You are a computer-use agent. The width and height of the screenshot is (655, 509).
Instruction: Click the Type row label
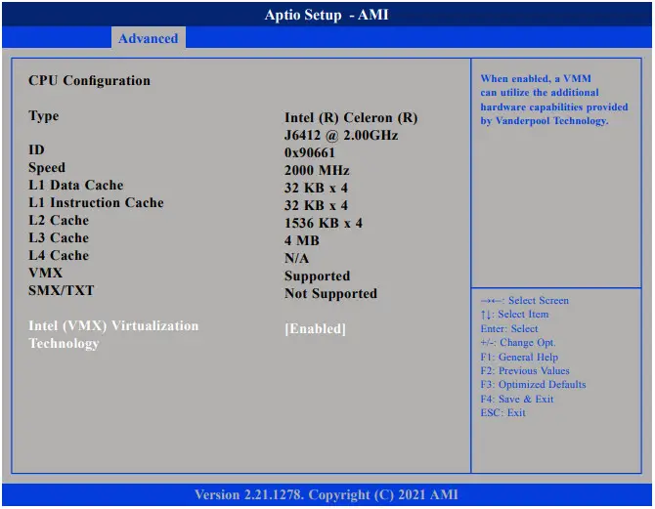click(44, 116)
